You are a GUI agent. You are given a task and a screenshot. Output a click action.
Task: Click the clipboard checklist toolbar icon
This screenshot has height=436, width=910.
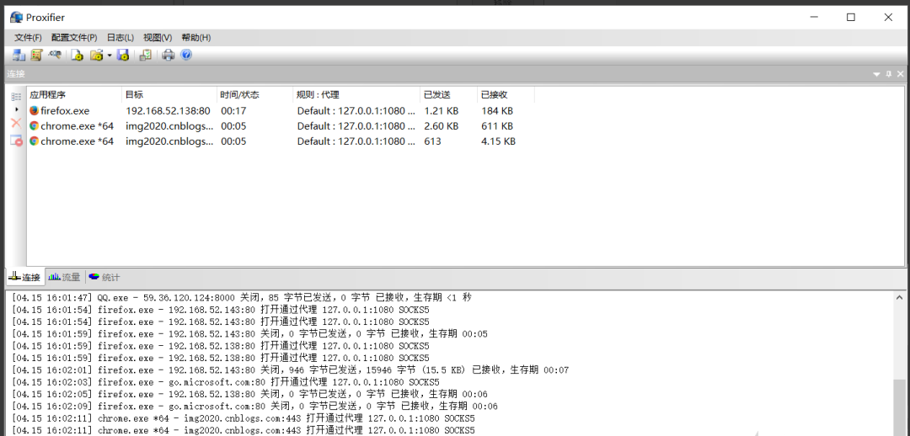click(x=146, y=55)
